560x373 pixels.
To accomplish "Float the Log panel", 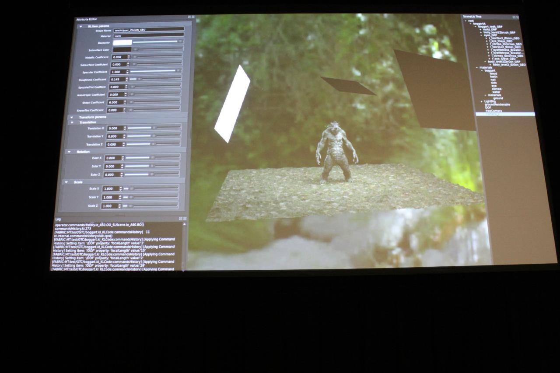I will [181, 218].
